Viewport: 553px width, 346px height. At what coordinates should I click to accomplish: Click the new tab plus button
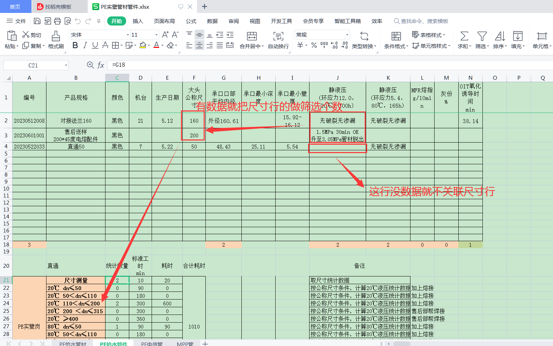205,7
